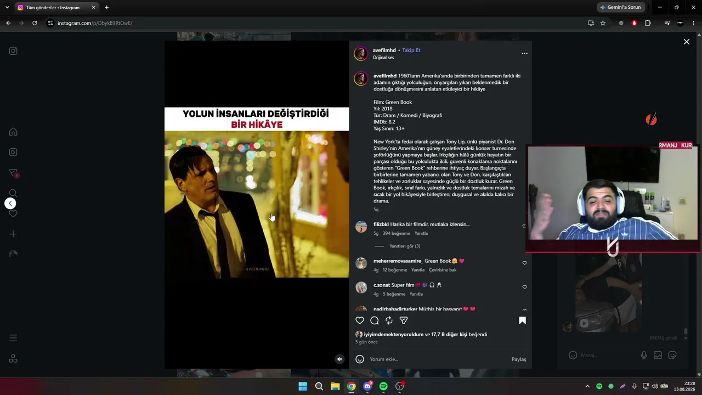
Task: Open your profile from the sidebar avatar
Action: pyautogui.click(x=13, y=254)
